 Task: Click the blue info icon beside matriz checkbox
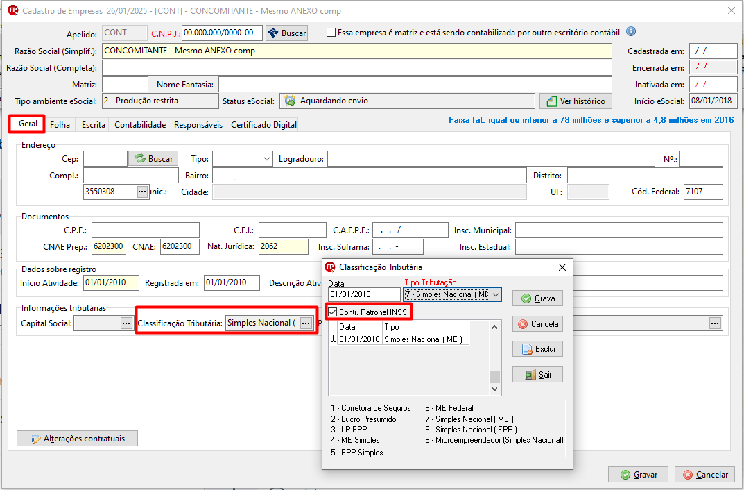pyautogui.click(x=630, y=32)
